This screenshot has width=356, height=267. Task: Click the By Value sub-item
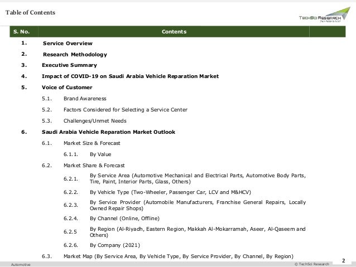click(100, 154)
